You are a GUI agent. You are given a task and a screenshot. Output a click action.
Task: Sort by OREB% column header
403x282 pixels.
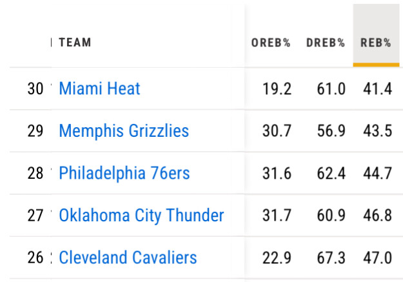pyautogui.click(x=271, y=43)
